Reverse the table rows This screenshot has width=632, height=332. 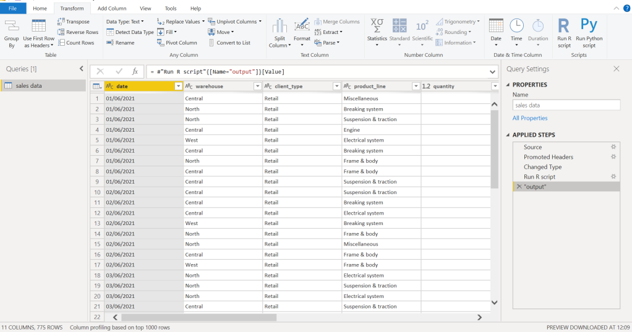(x=78, y=32)
